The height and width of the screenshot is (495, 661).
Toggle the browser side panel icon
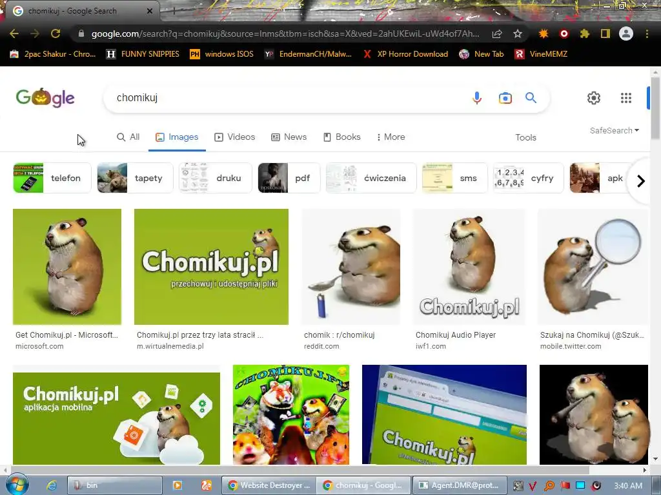tap(605, 34)
